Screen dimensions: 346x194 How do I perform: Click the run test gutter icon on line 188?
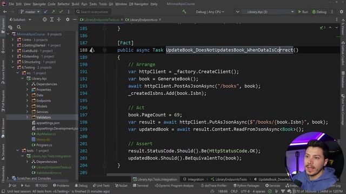(92, 50)
